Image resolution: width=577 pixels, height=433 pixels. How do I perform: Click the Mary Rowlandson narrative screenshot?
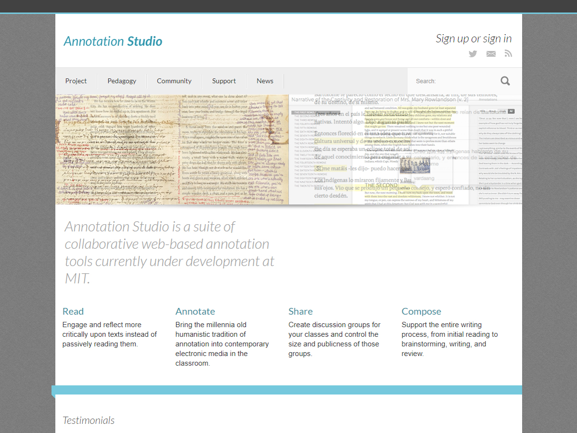(405, 149)
